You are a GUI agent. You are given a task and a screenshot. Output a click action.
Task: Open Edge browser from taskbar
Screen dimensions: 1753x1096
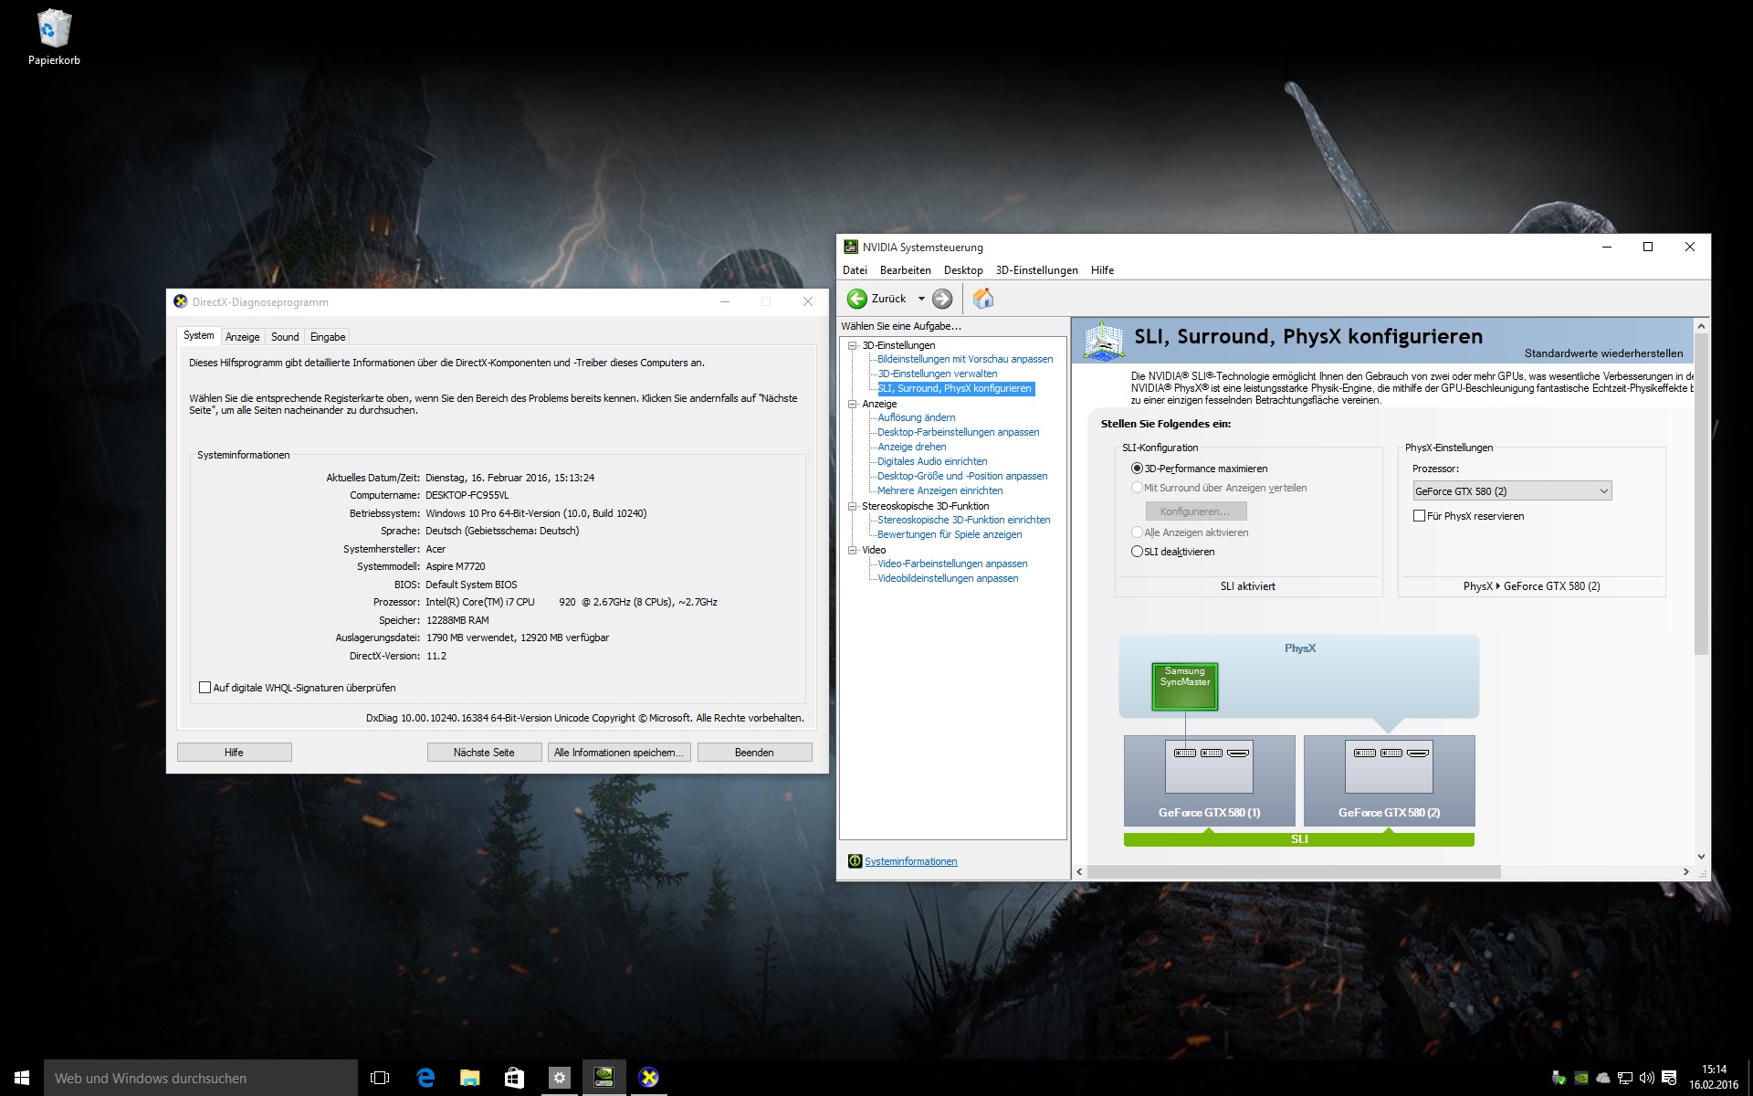pyautogui.click(x=425, y=1078)
